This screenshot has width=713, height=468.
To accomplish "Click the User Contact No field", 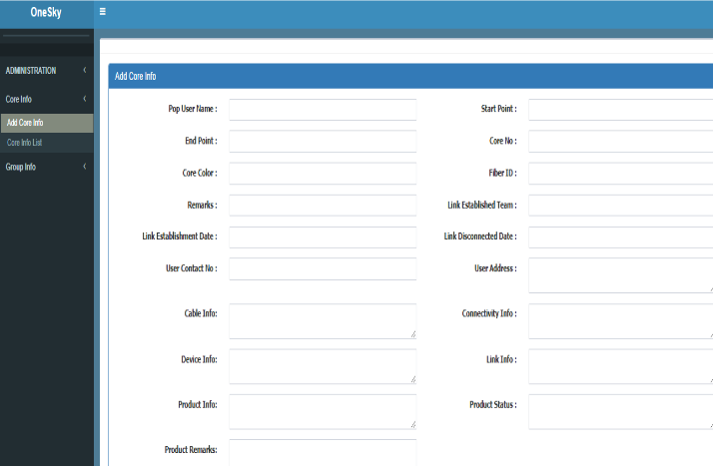I will click(x=322, y=268).
